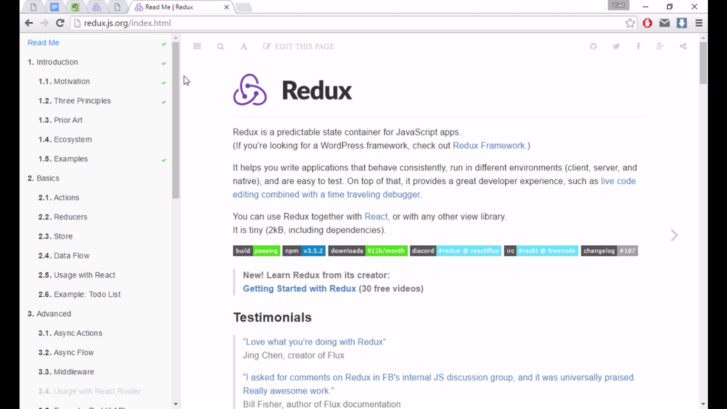The height and width of the screenshot is (409, 727).
Task: Toggle the sidebar with the hamburger icon
Action: coord(197,46)
